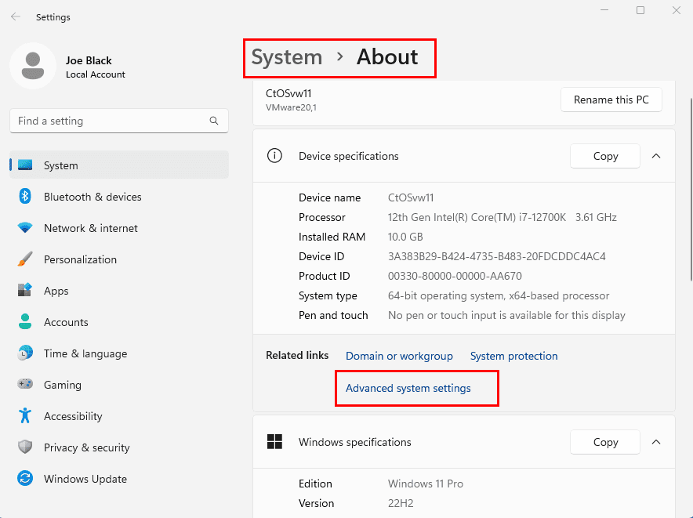Click the Device ID value
This screenshot has height=518, width=693.
point(497,256)
